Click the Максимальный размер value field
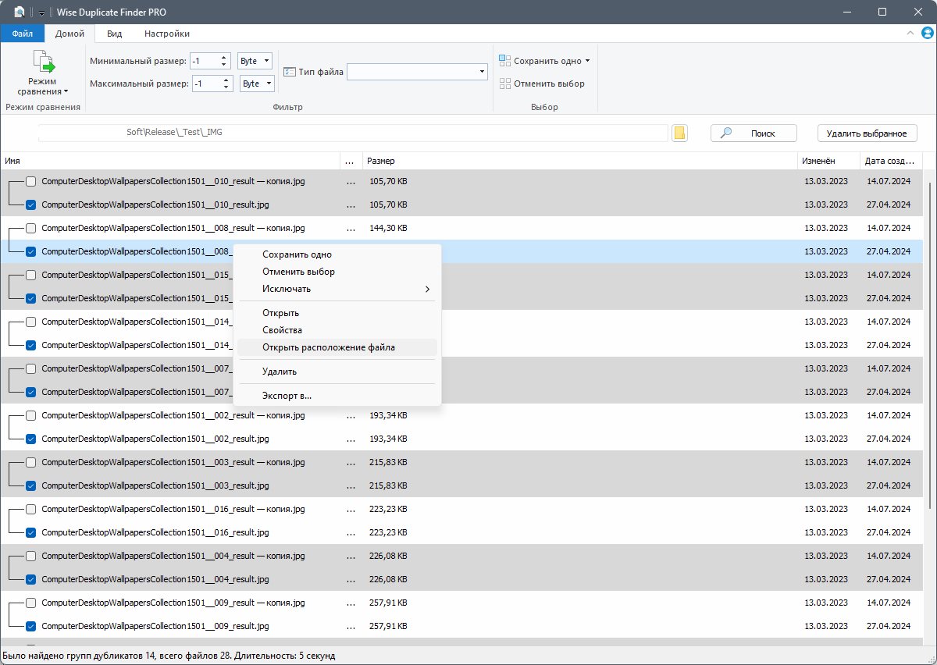Viewport: 937px width, 665px height. coord(207,84)
